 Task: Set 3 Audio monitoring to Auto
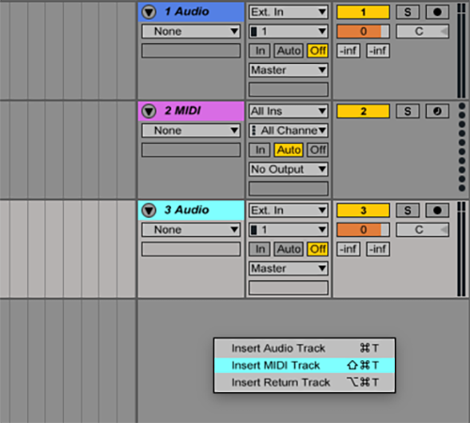coord(289,249)
